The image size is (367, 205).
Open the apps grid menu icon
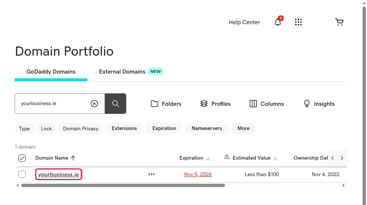coord(298,22)
